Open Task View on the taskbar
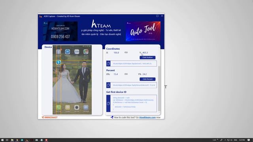 point(7,140)
